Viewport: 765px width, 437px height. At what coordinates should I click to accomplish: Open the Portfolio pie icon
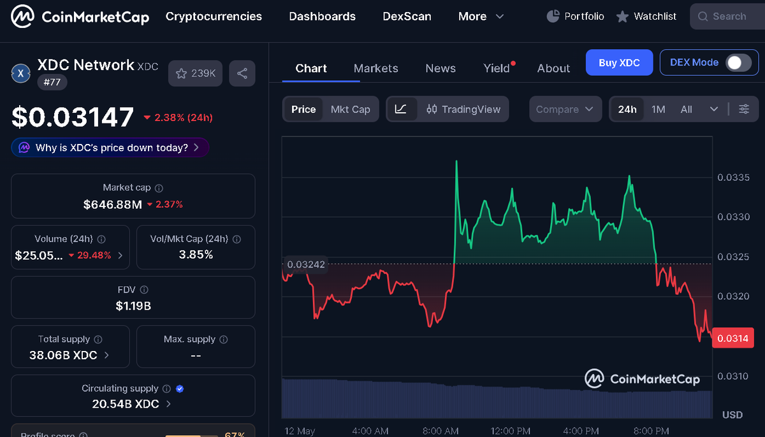pyautogui.click(x=553, y=17)
